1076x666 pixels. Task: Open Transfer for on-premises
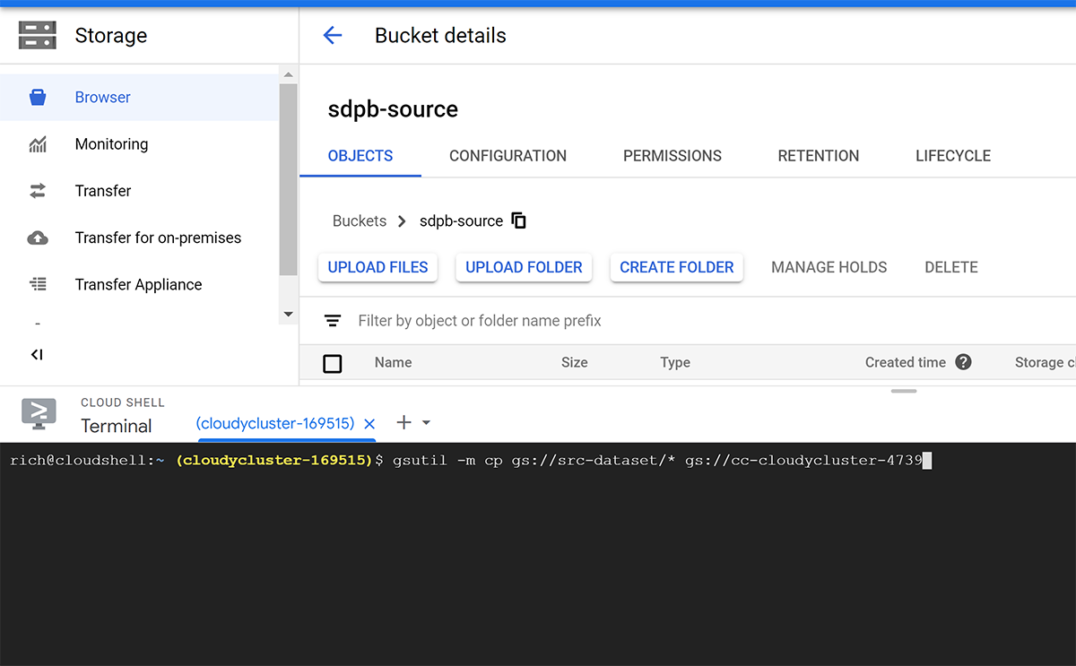click(x=140, y=238)
